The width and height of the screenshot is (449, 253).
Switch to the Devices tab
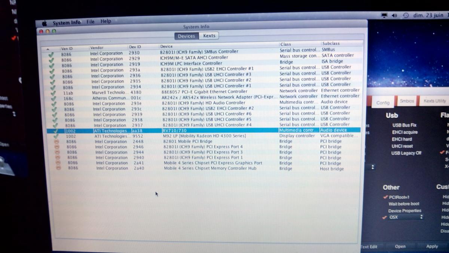coord(186,36)
